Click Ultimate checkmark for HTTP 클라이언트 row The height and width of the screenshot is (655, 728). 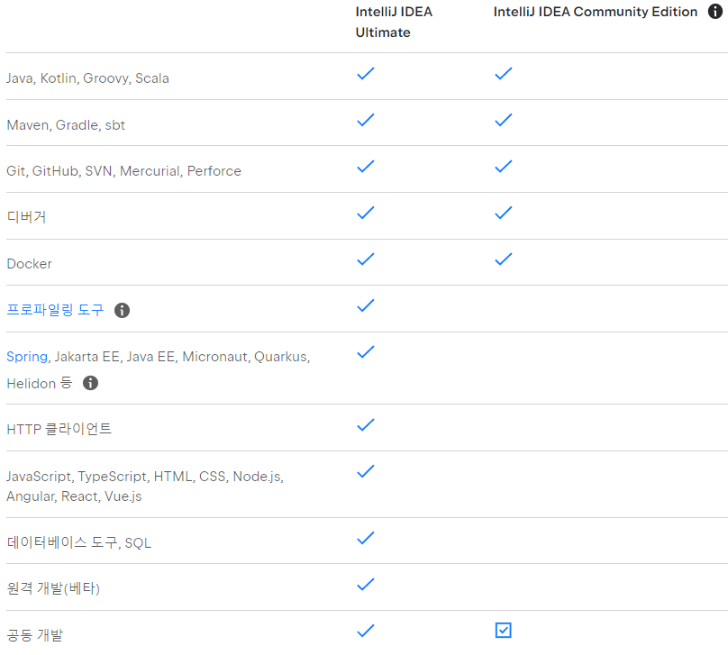click(x=365, y=424)
